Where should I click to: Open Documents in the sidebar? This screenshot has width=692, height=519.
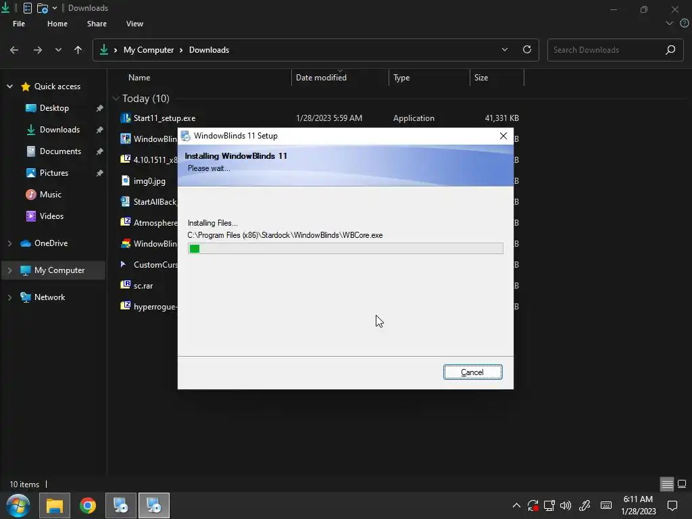[60, 151]
